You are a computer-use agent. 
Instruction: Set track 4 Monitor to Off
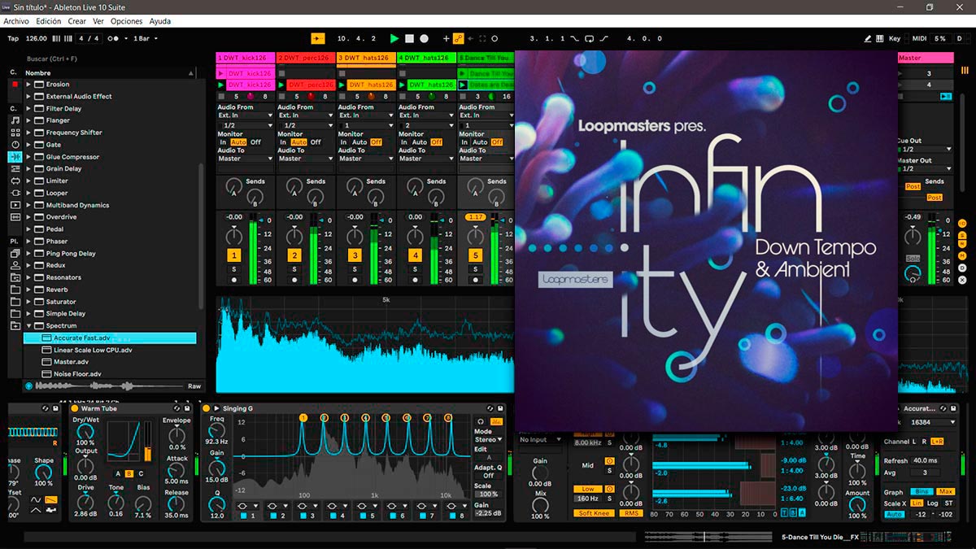click(436, 142)
